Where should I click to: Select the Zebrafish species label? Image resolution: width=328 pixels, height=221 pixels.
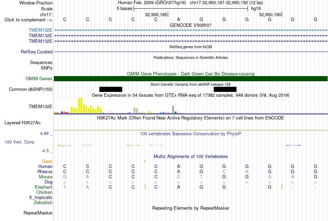[x=43, y=202]
